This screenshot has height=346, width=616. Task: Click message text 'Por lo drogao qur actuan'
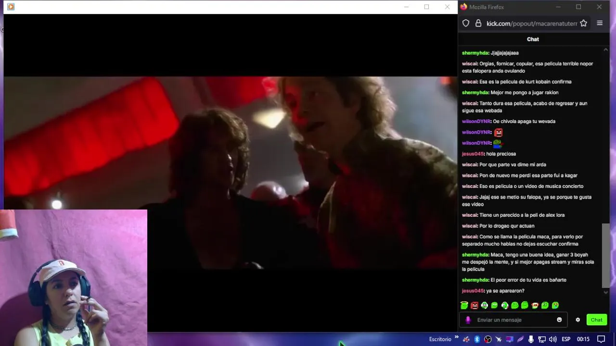point(507,226)
